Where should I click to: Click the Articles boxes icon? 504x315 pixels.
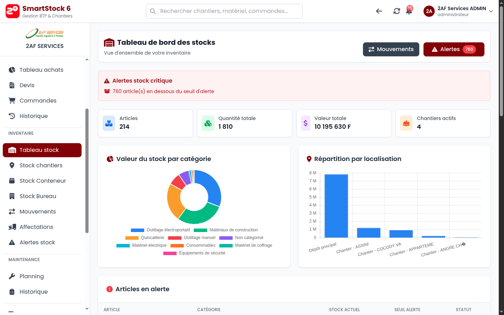pyautogui.click(x=109, y=123)
